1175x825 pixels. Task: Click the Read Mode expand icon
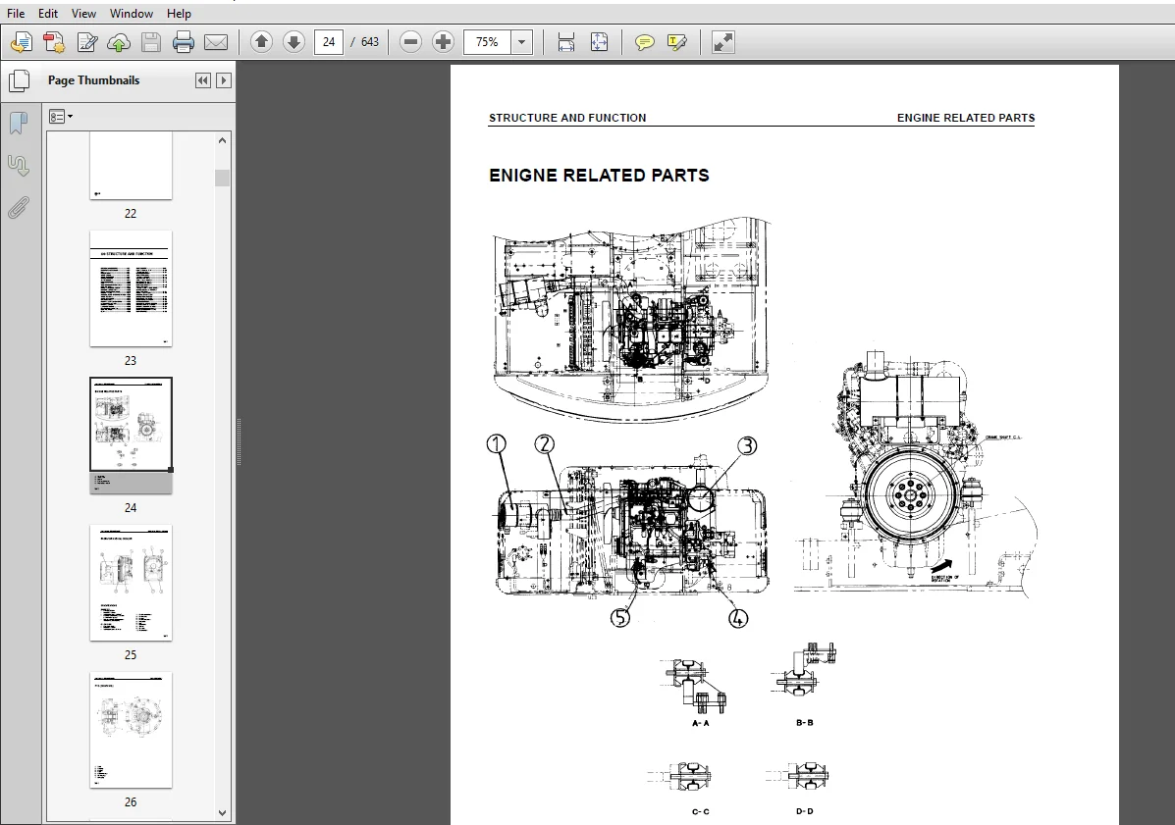(723, 42)
